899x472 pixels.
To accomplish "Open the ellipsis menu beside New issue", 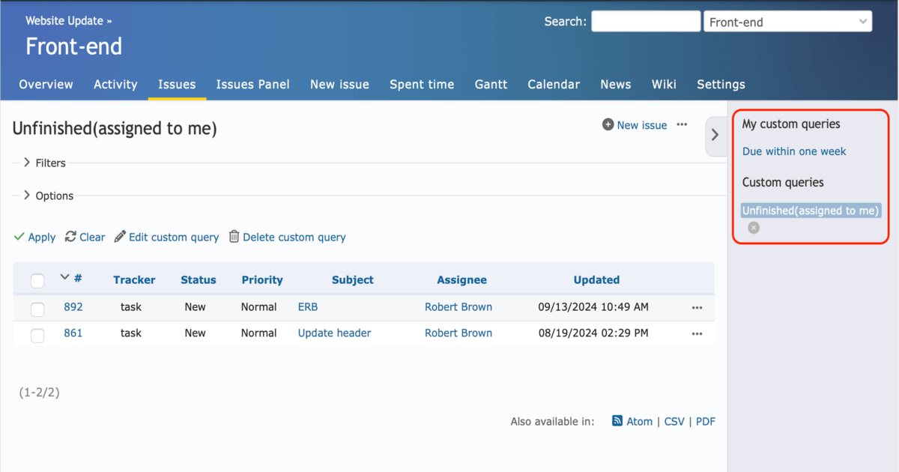I will [x=682, y=125].
